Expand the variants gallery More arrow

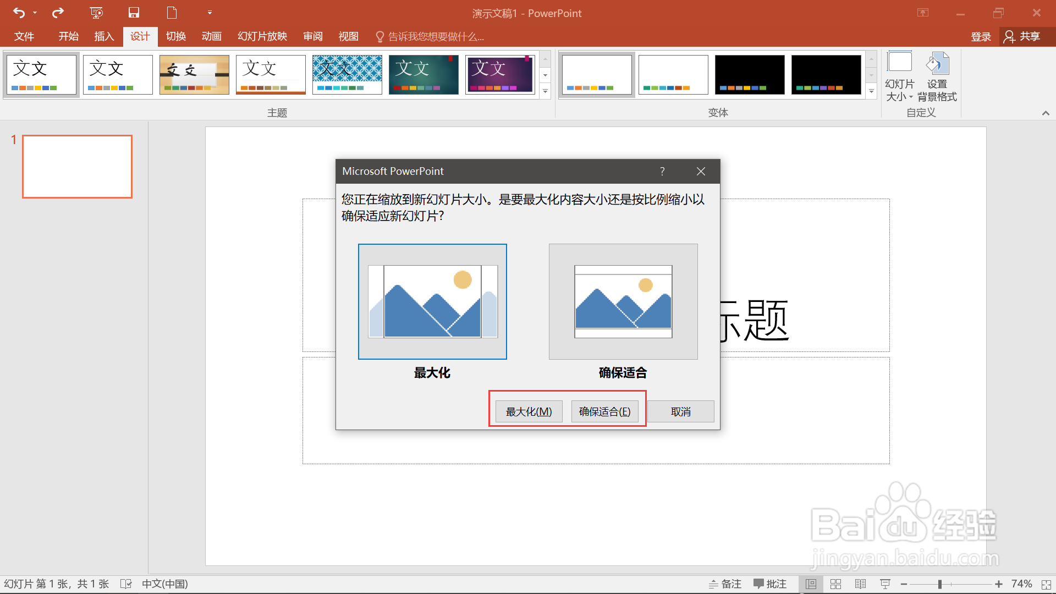click(x=871, y=91)
